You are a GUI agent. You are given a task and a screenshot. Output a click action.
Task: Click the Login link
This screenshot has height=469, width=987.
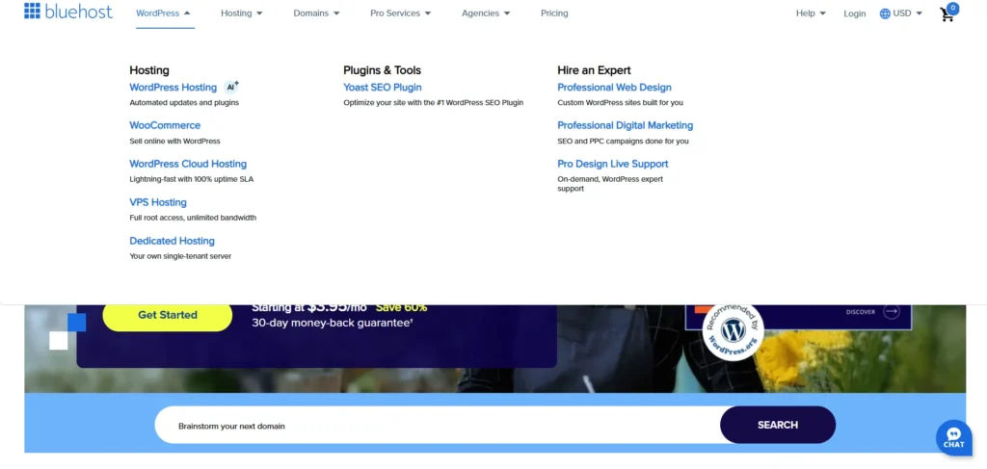coord(854,13)
